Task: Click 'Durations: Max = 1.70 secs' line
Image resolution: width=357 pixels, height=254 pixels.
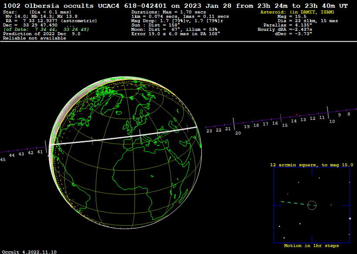Action: point(168,12)
